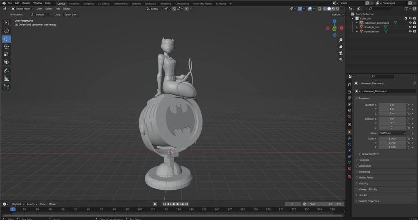The height and width of the screenshot is (220, 418).
Task: Switch to the Shading workspace tab
Action: [136, 4]
